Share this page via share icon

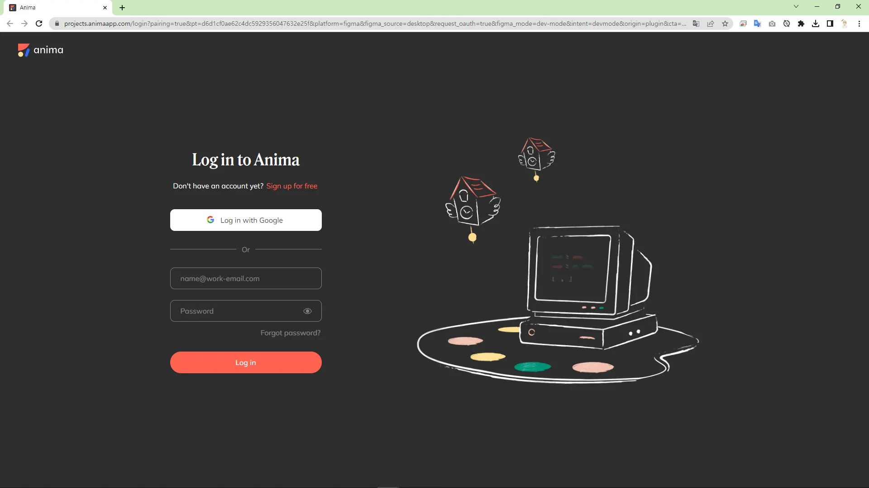(711, 23)
